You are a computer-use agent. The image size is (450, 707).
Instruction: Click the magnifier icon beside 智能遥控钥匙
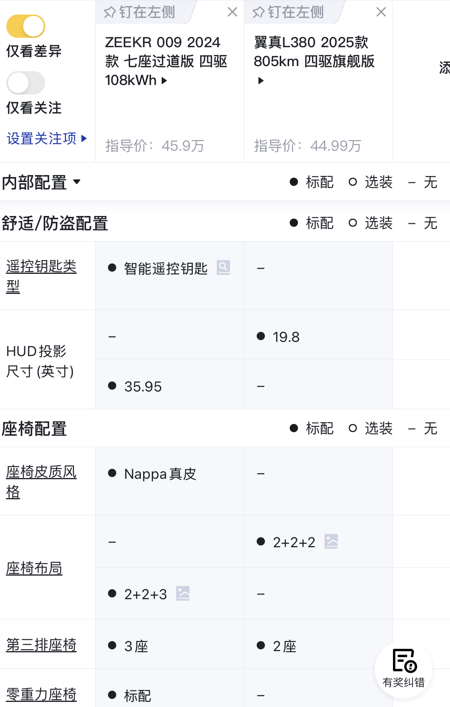point(223,268)
